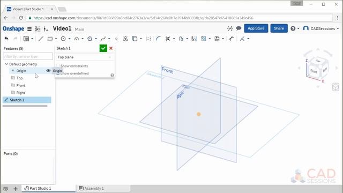Click the Filter by name or type field
Image resolution: width=343 pixels, height=193 pixels.
point(28,56)
